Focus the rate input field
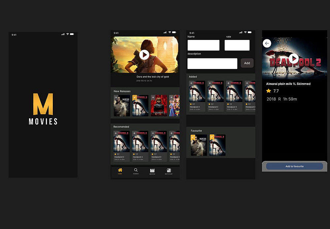 pos(237,45)
